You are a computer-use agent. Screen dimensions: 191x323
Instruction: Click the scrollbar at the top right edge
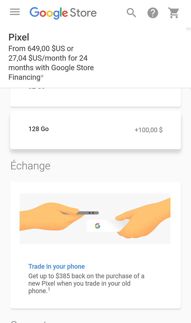pos(188,30)
